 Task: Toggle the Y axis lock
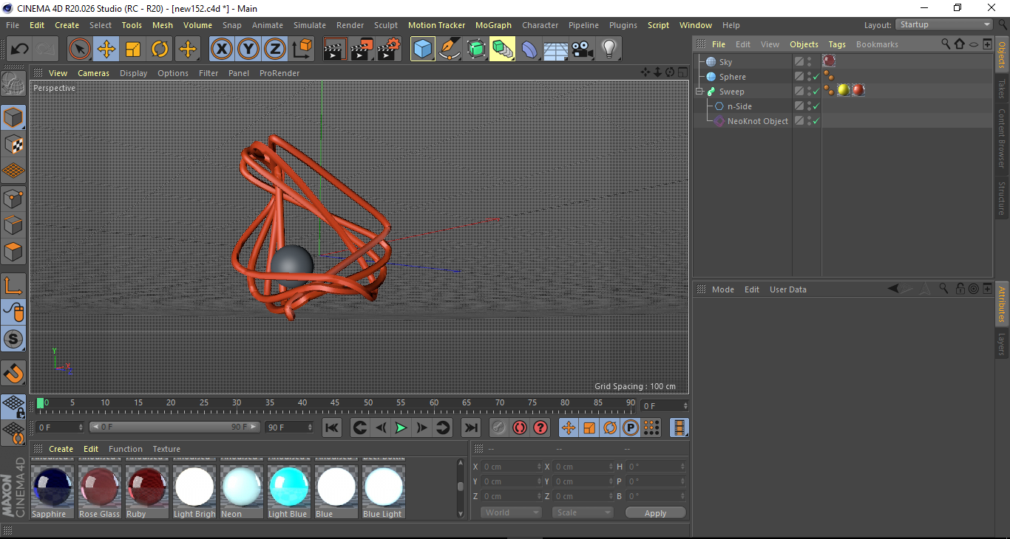click(x=248, y=49)
